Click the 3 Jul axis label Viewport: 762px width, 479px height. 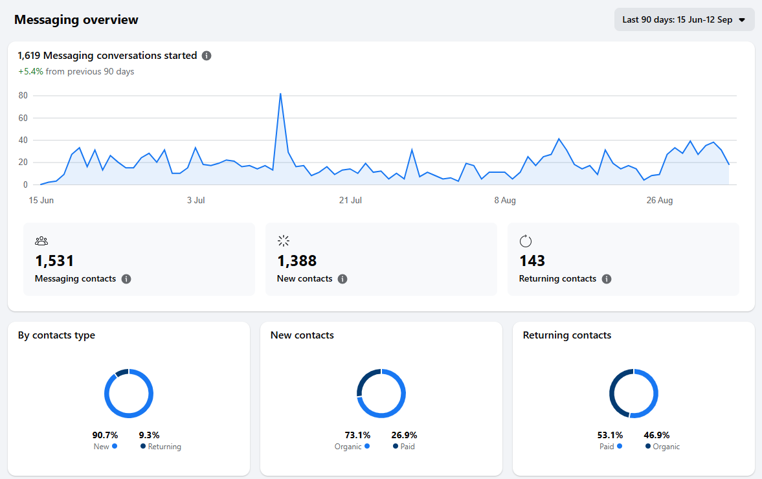coord(196,200)
